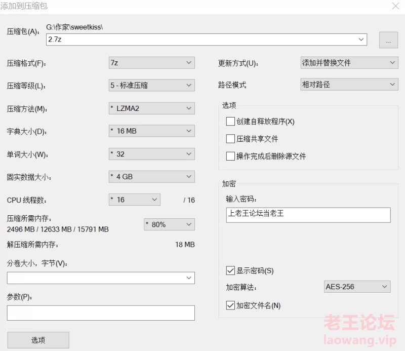Enable the 创建自释放程序 checkbox
This screenshot has width=405, height=351.
pos(230,121)
